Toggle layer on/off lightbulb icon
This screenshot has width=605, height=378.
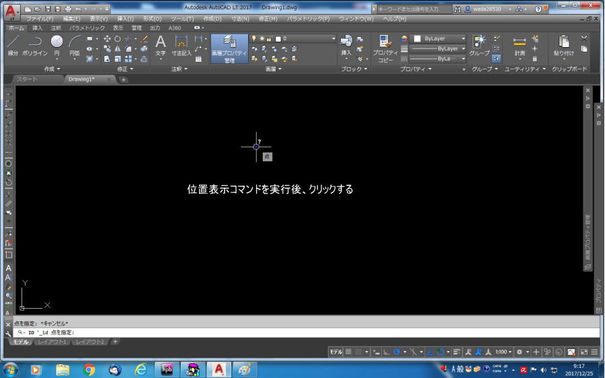(253, 38)
